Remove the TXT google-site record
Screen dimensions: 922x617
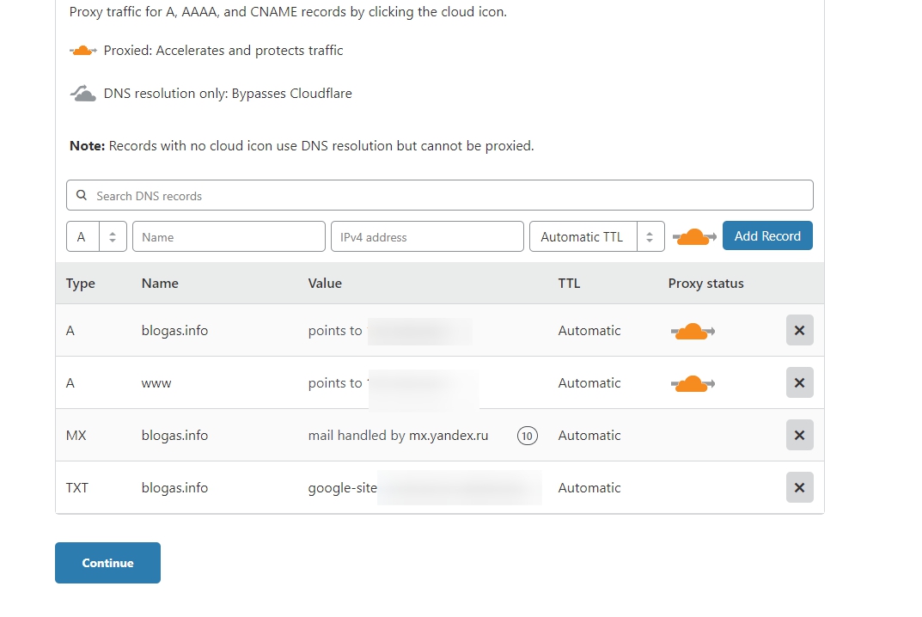click(x=799, y=488)
